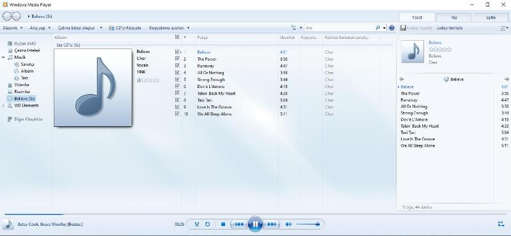Collapse the Müzik tree node
511x236 pixels.
[3, 57]
